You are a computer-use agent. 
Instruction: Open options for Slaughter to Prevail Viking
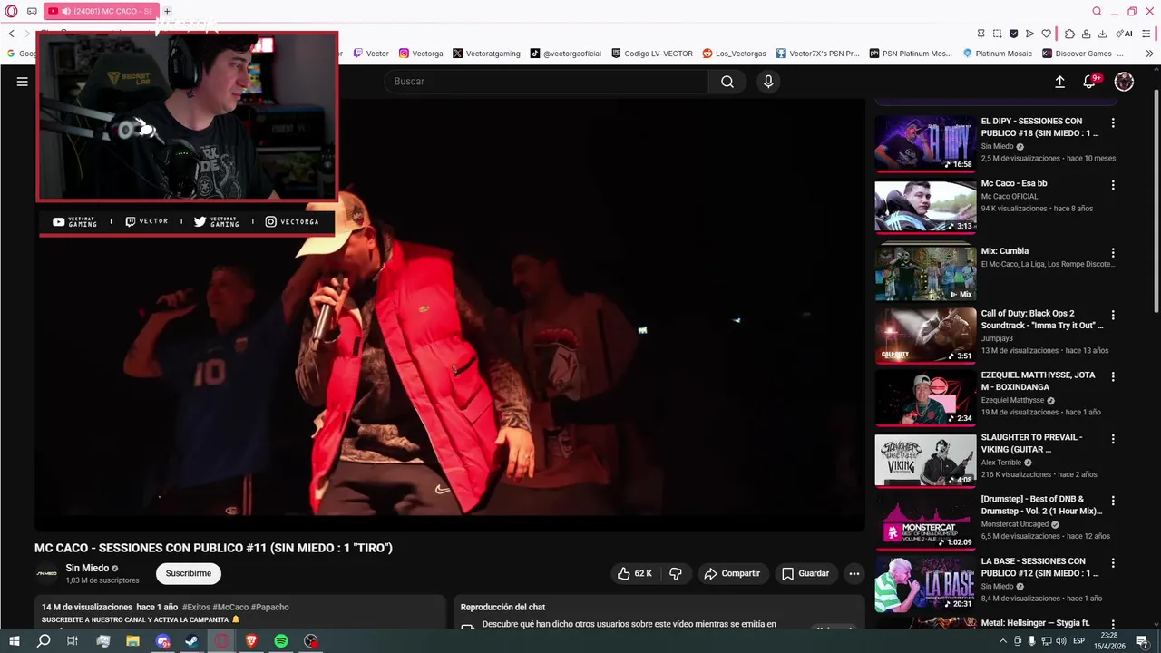tap(1113, 438)
